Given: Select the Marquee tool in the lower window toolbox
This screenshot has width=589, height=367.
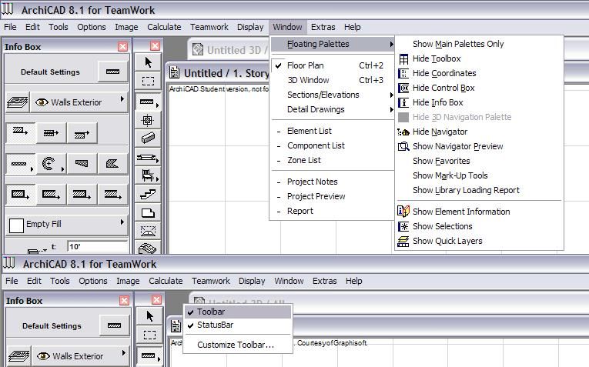Looking at the screenshot, I should tap(149, 335).
